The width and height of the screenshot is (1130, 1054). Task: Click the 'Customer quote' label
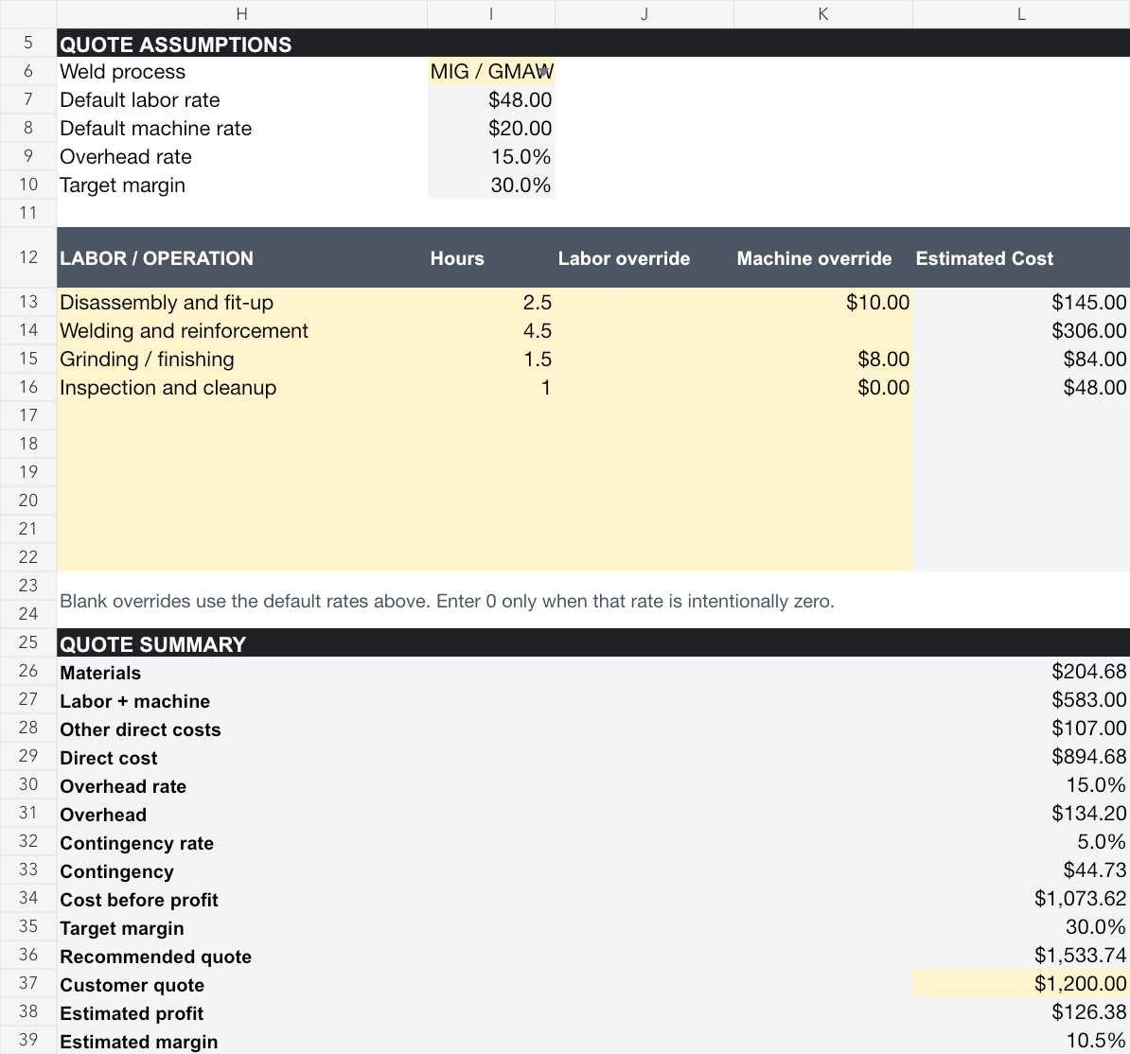coord(132,985)
